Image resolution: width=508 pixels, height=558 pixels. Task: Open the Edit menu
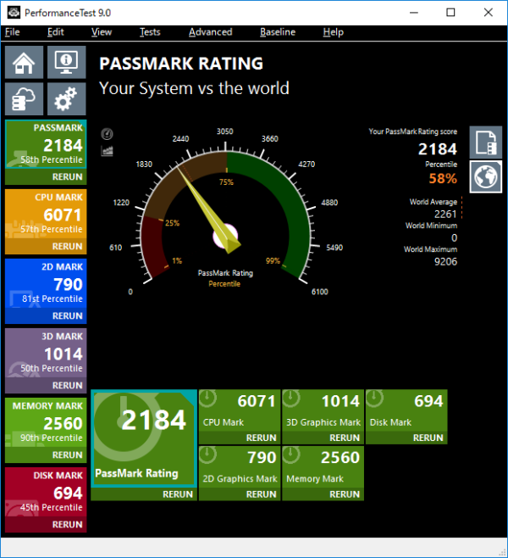tap(55, 32)
